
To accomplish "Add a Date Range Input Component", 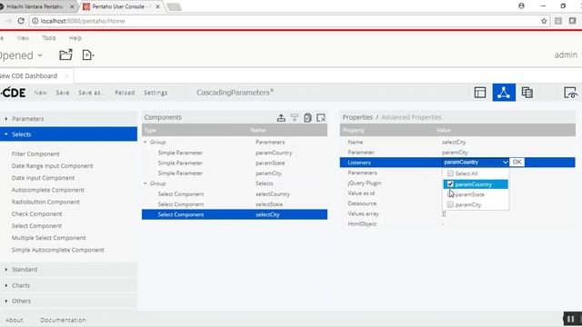I will coord(53,165).
